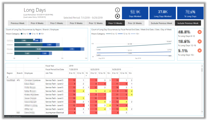The height and width of the screenshot is (121, 208).
Task: Click the Selected Period date range text
Action: (x=83, y=18)
